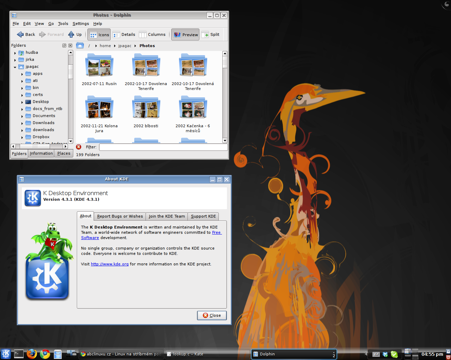The width and height of the screenshot is (451, 360).
Task: Click the Dolphin taskbar group entry
Action: click(294, 354)
